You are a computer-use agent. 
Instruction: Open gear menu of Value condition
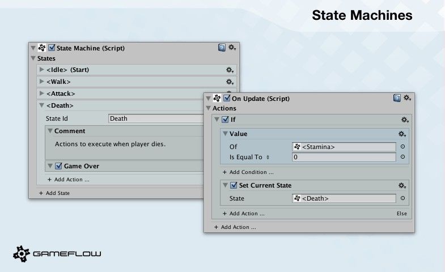click(402, 134)
